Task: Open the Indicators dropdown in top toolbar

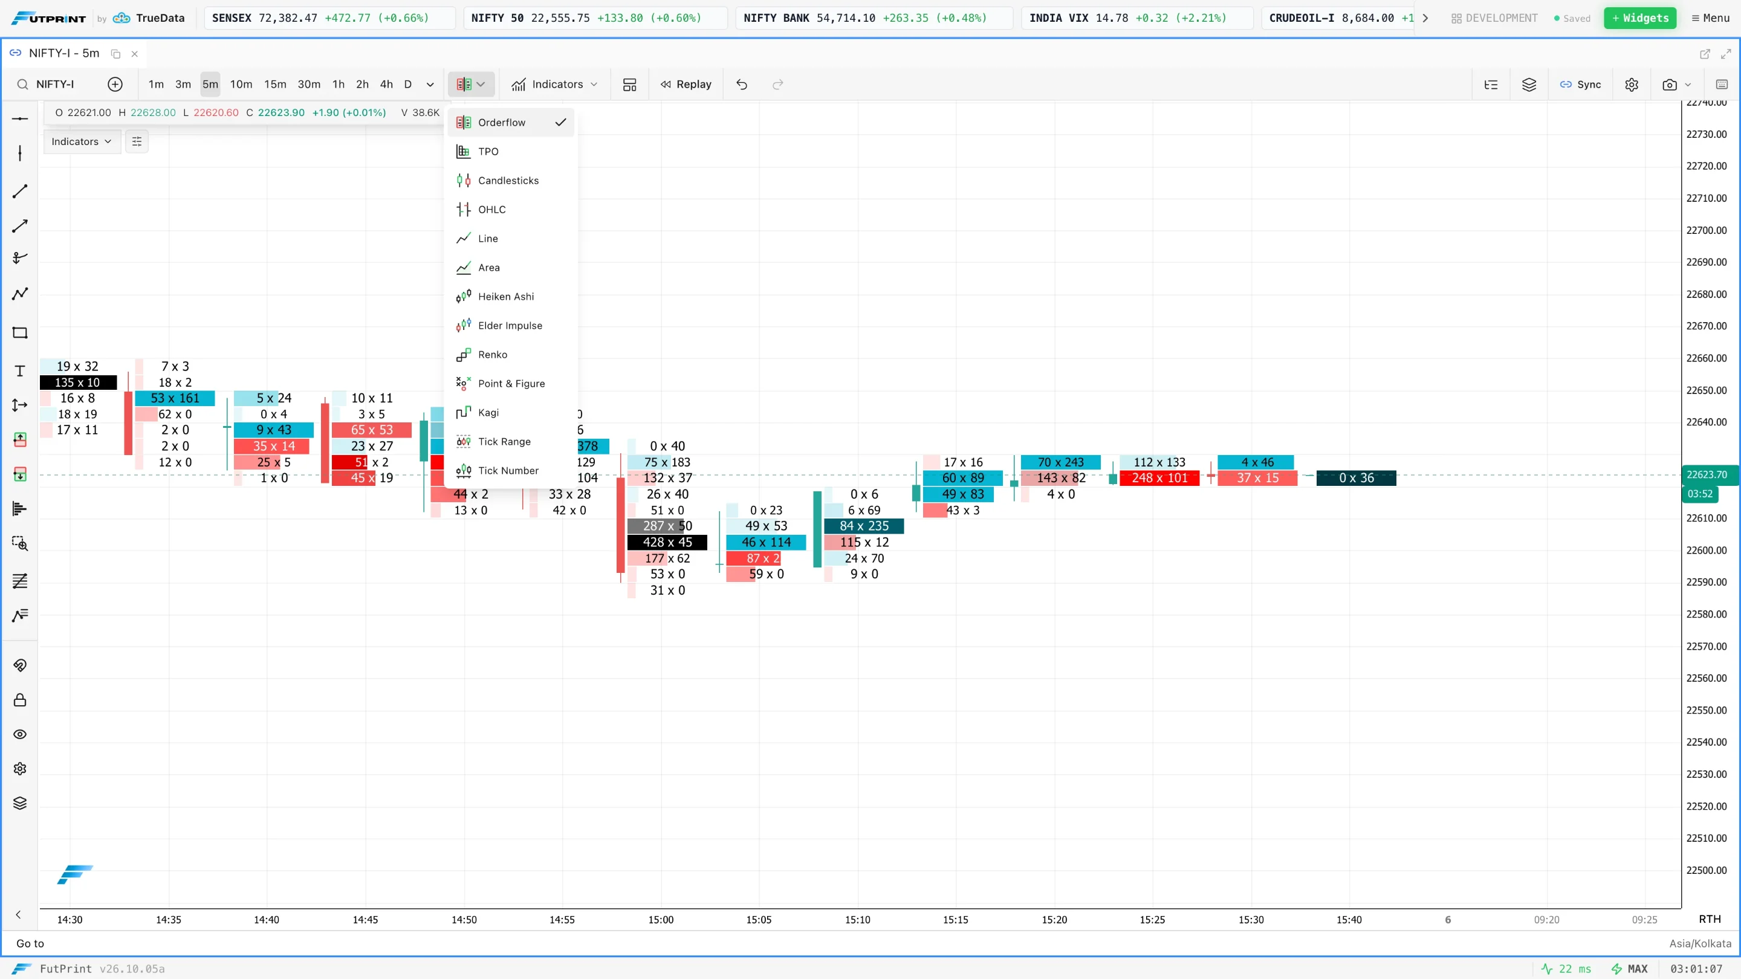Action: click(x=555, y=85)
